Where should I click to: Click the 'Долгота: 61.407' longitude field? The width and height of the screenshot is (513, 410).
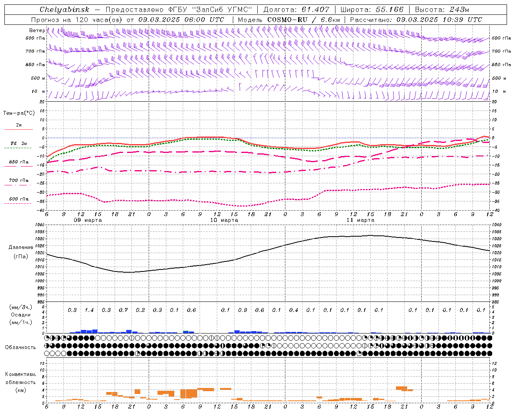coord(296,10)
